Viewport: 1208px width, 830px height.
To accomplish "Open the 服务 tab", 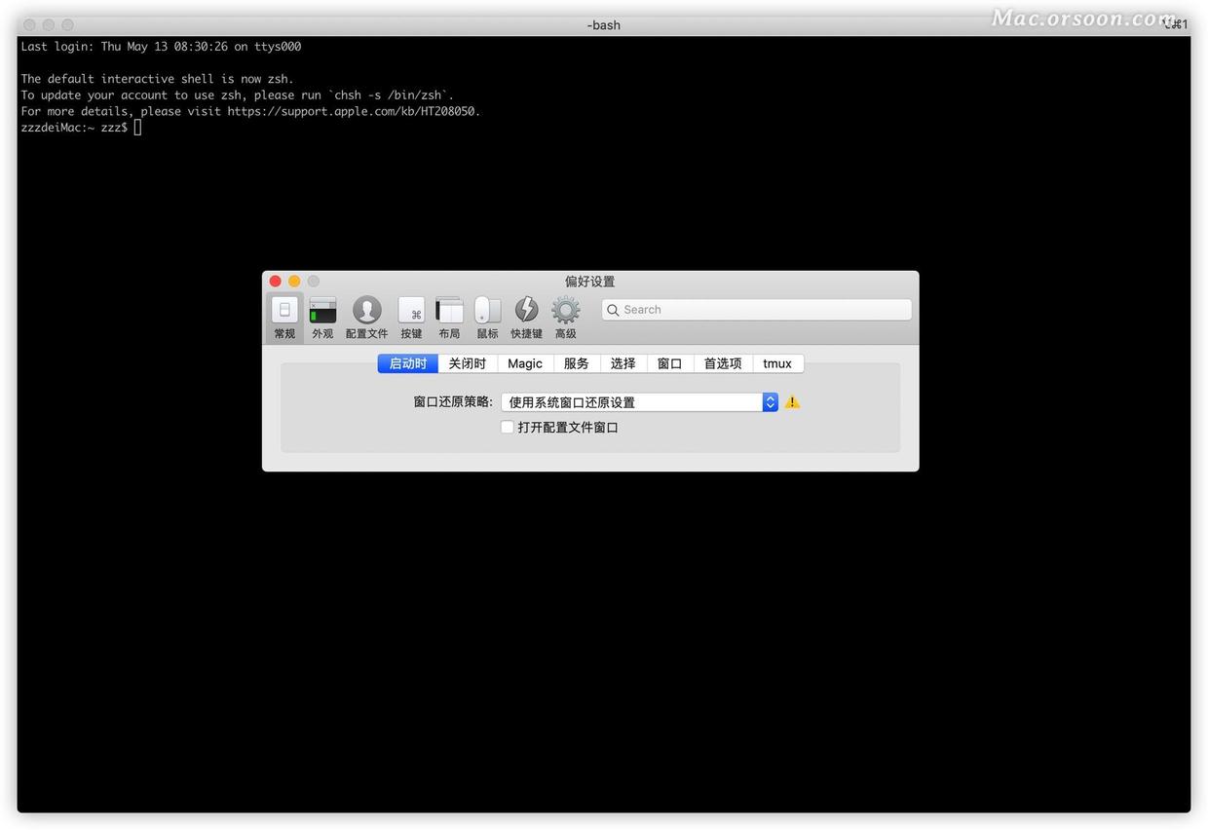I will (x=576, y=362).
